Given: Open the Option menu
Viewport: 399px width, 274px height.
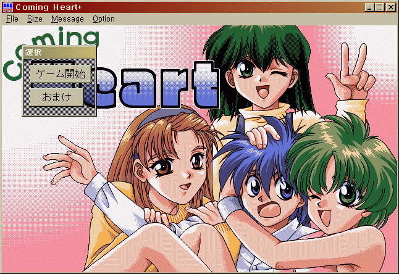Looking at the screenshot, I should click(x=104, y=19).
